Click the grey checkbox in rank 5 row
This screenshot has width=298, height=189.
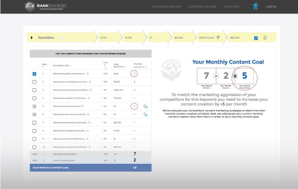point(34,106)
